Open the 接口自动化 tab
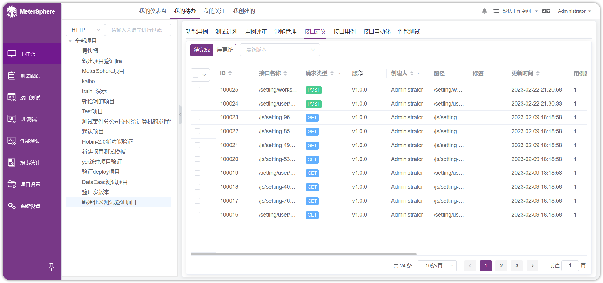603x283 pixels. (377, 32)
